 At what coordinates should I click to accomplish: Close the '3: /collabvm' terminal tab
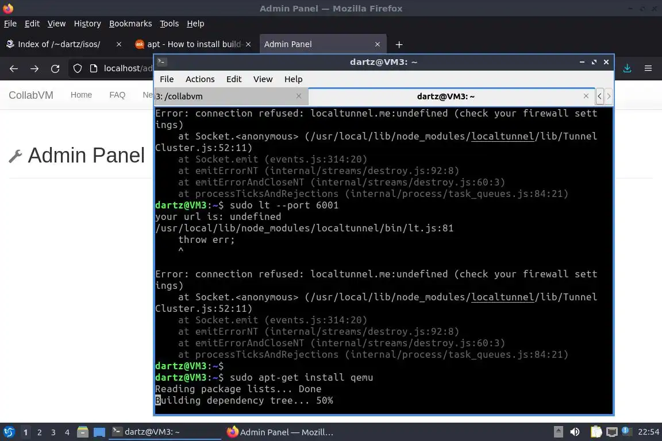pos(299,96)
